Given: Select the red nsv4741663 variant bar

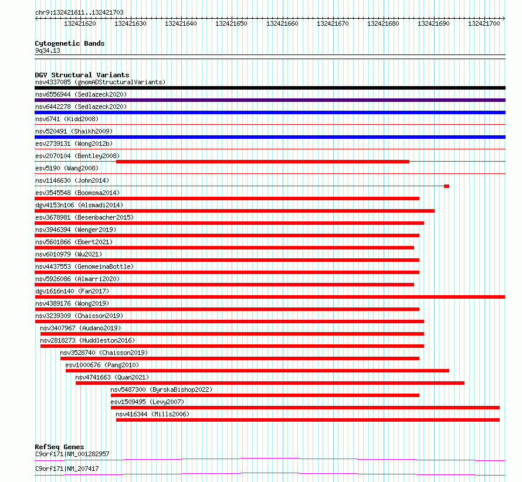Looking at the screenshot, I should [x=270, y=383].
